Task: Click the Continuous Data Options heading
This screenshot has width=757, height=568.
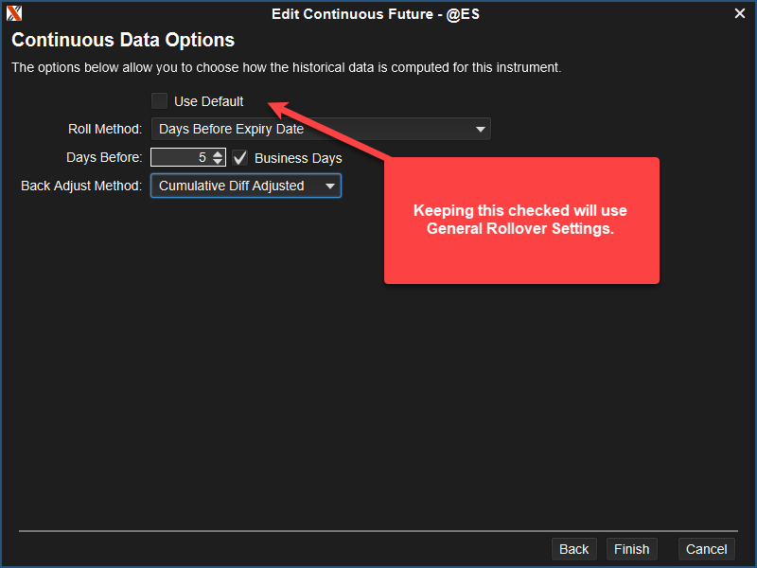Action: [123, 41]
